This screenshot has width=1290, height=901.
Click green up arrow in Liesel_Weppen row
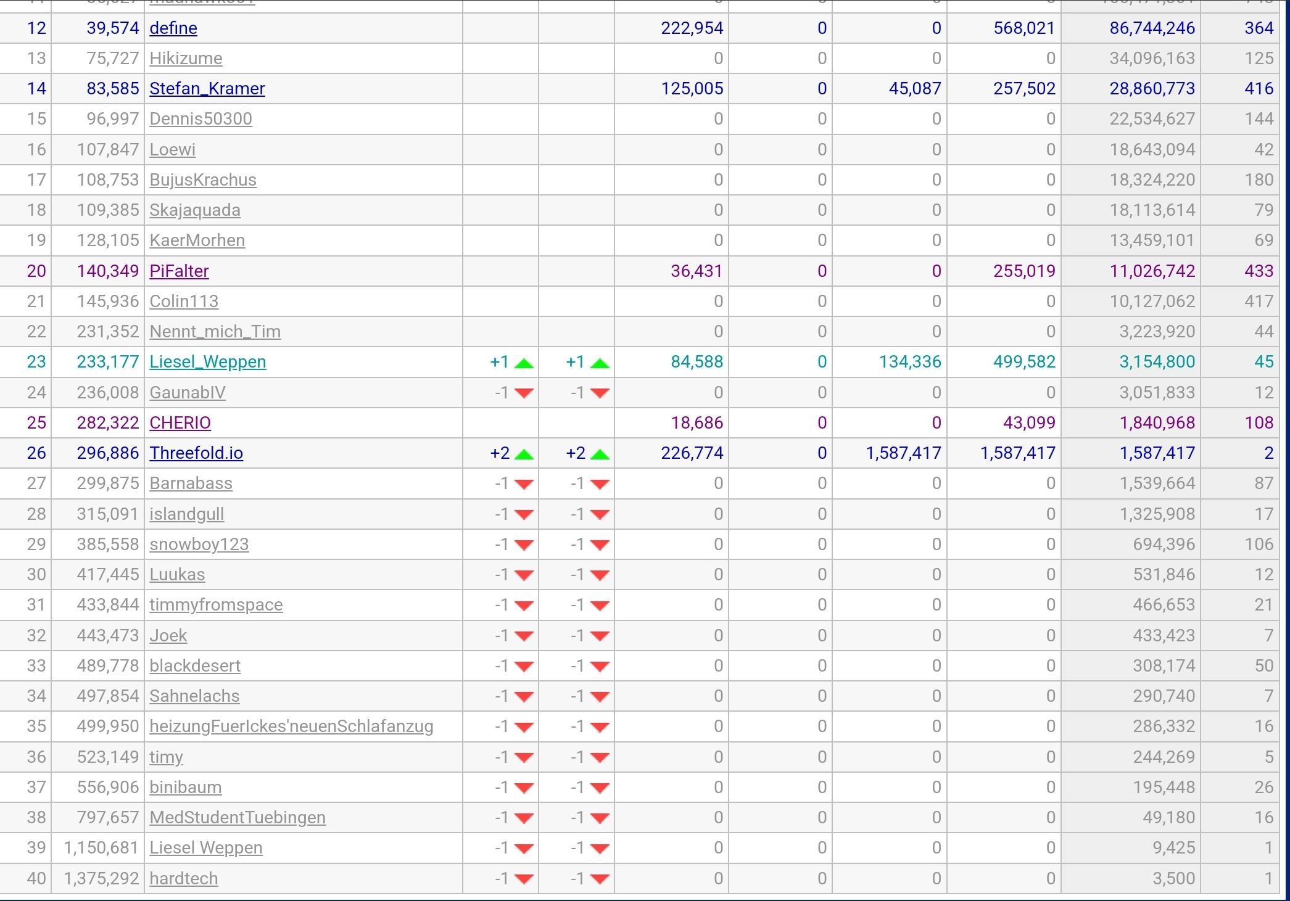point(524,363)
